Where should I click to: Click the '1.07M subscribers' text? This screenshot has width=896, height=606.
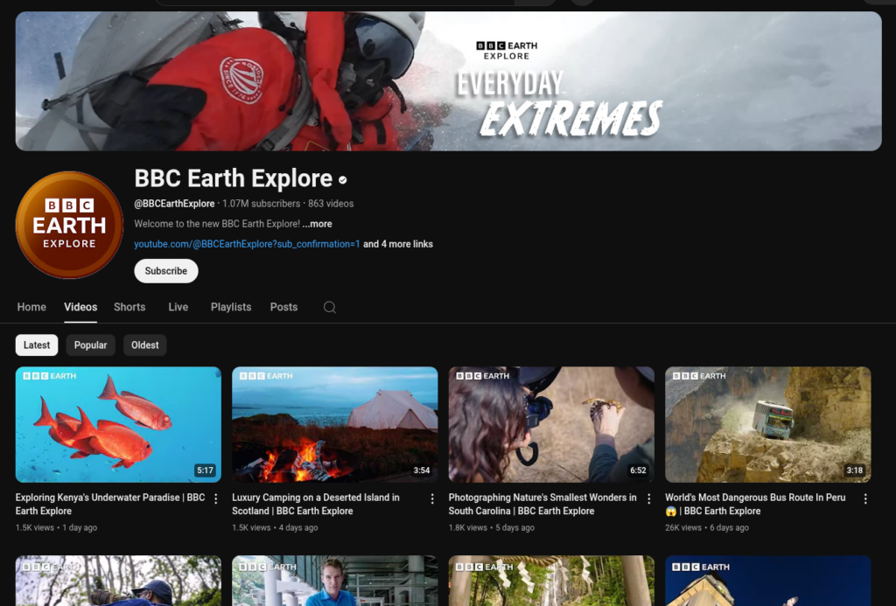(261, 204)
